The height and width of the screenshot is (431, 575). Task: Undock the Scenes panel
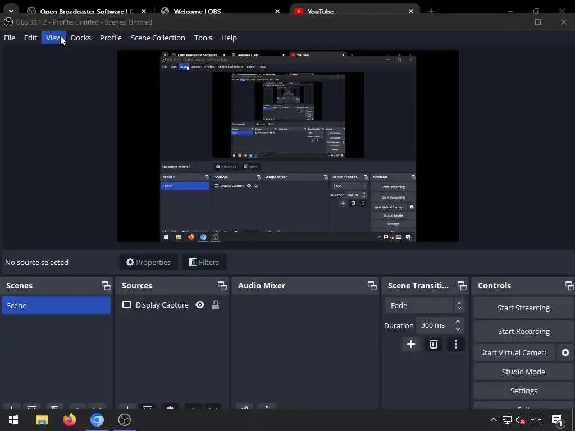pos(106,286)
